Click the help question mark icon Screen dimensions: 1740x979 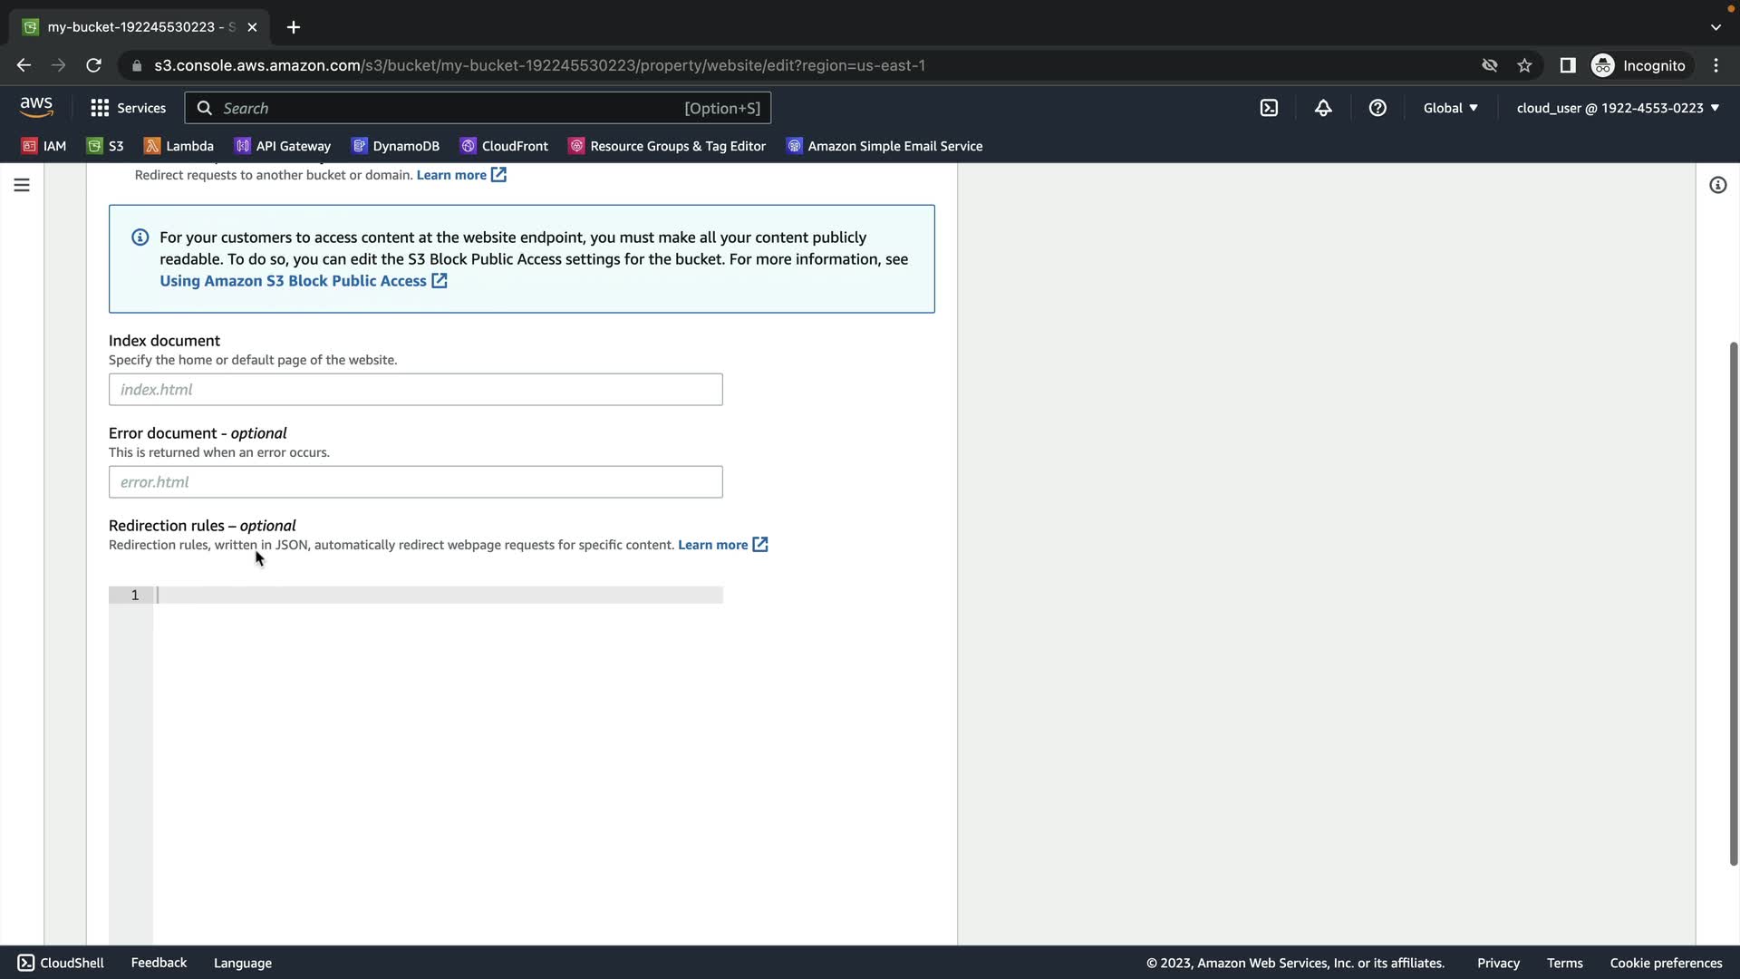click(1377, 108)
